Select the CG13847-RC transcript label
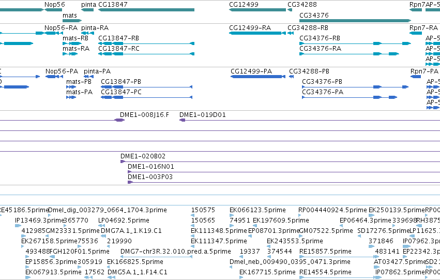 coord(119,49)
